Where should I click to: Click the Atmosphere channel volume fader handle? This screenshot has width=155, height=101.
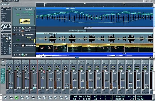[146, 86]
